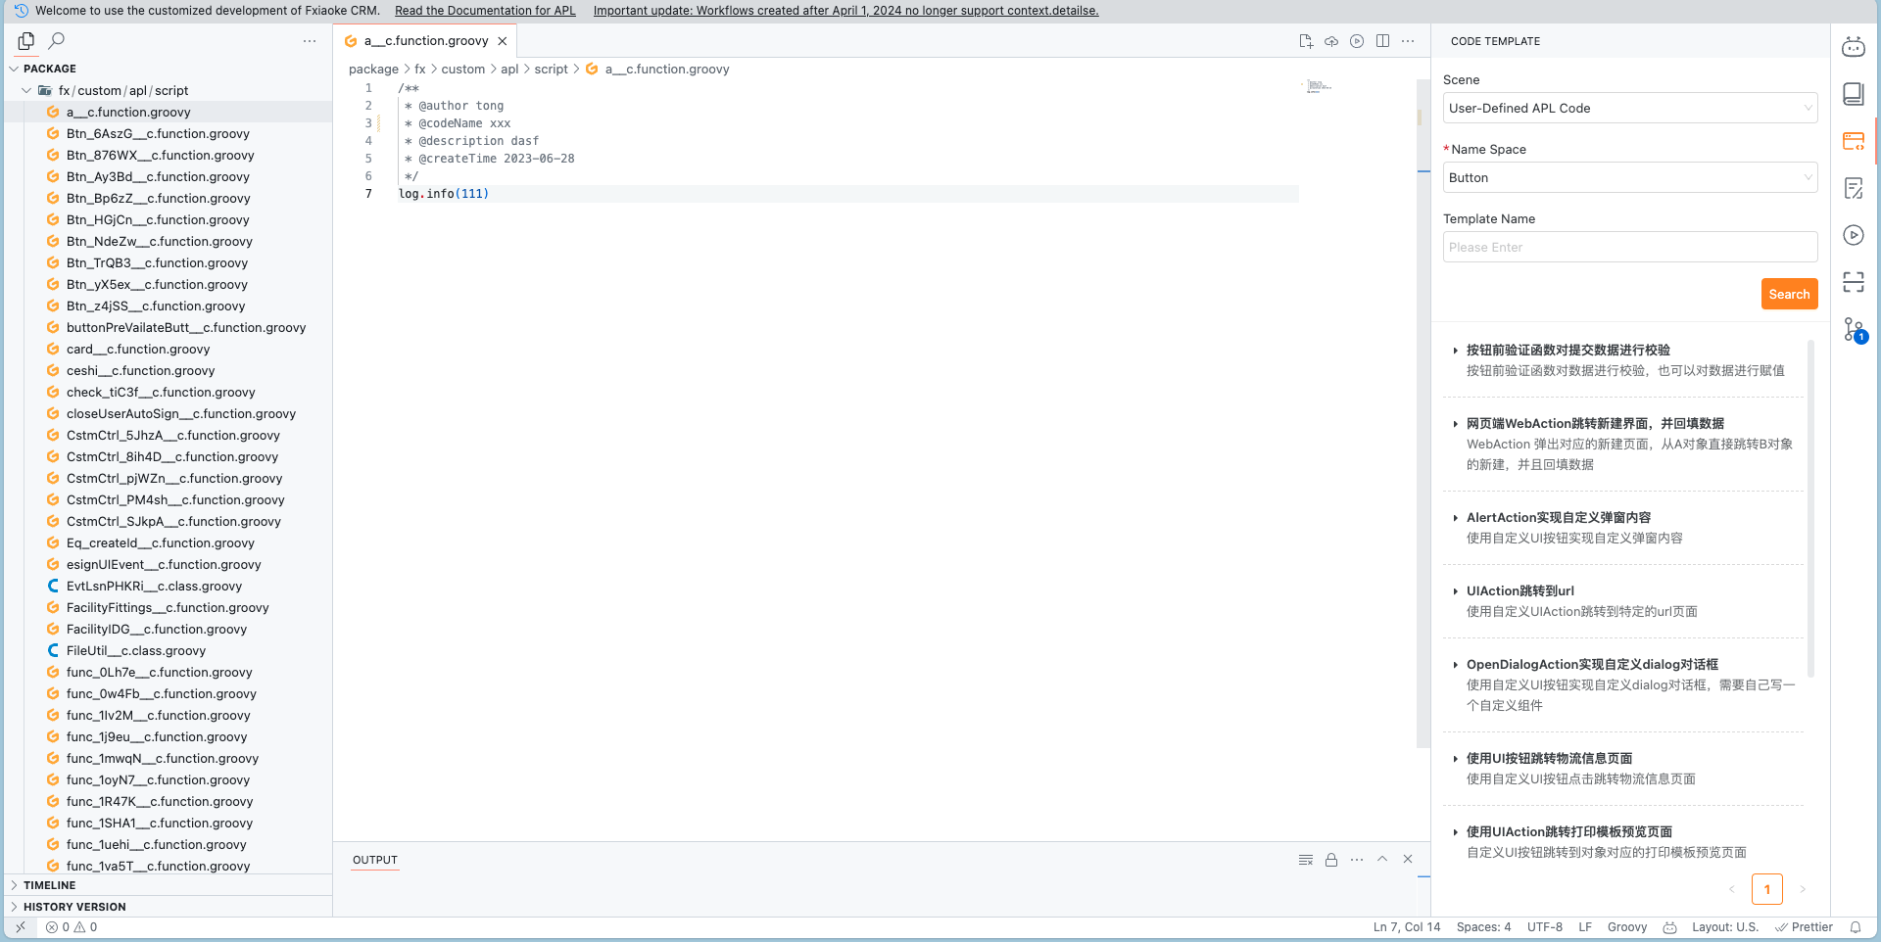Click the Template Name input field
Screen dimensions: 1881x942
click(1629, 247)
